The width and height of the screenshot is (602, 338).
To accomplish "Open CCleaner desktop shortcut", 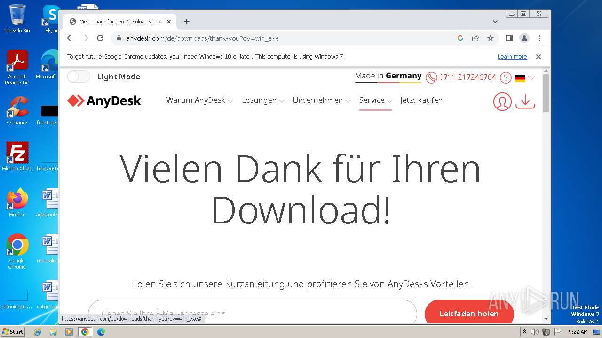I will coord(17,111).
